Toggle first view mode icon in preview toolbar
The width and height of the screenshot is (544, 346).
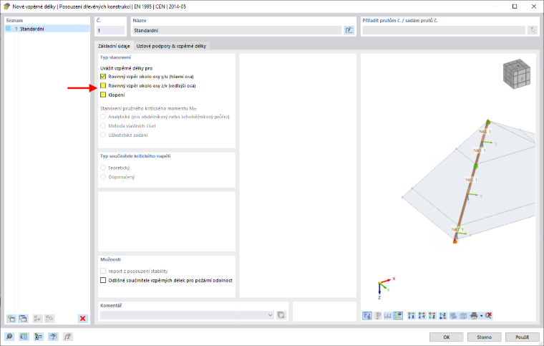pos(367,315)
